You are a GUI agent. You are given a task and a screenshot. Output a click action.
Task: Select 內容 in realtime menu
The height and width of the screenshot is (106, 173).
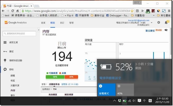[13, 90]
